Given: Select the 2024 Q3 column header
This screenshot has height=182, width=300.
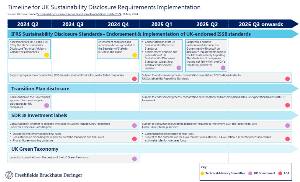Looking at the screenshot, I should coord(74,24).
